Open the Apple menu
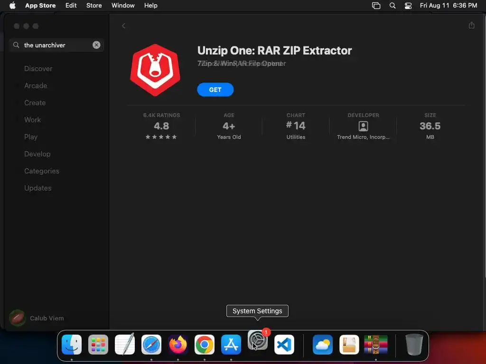Viewport: 486px width, 364px height. pos(12,5)
